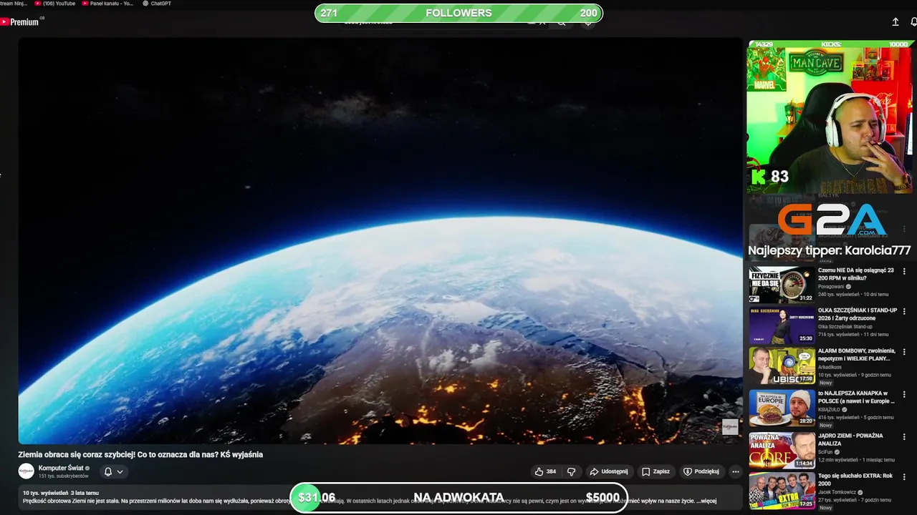
Task: Open options menu for Tego się słuchało video
Action: [904, 478]
